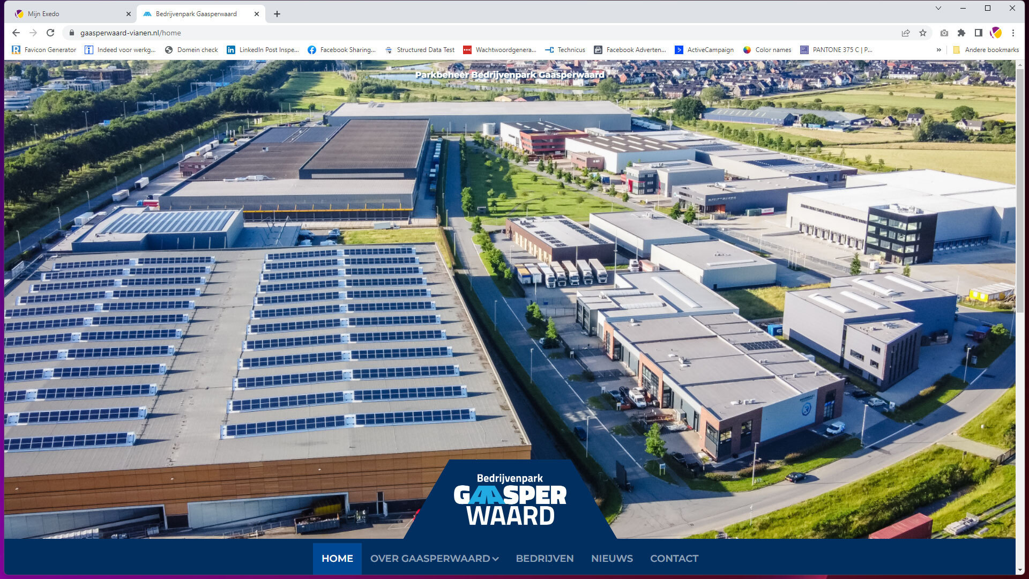This screenshot has width=1029, height=579.
Task: Show the hidden bookmarks overflow chevron
Action: [938, 50]
